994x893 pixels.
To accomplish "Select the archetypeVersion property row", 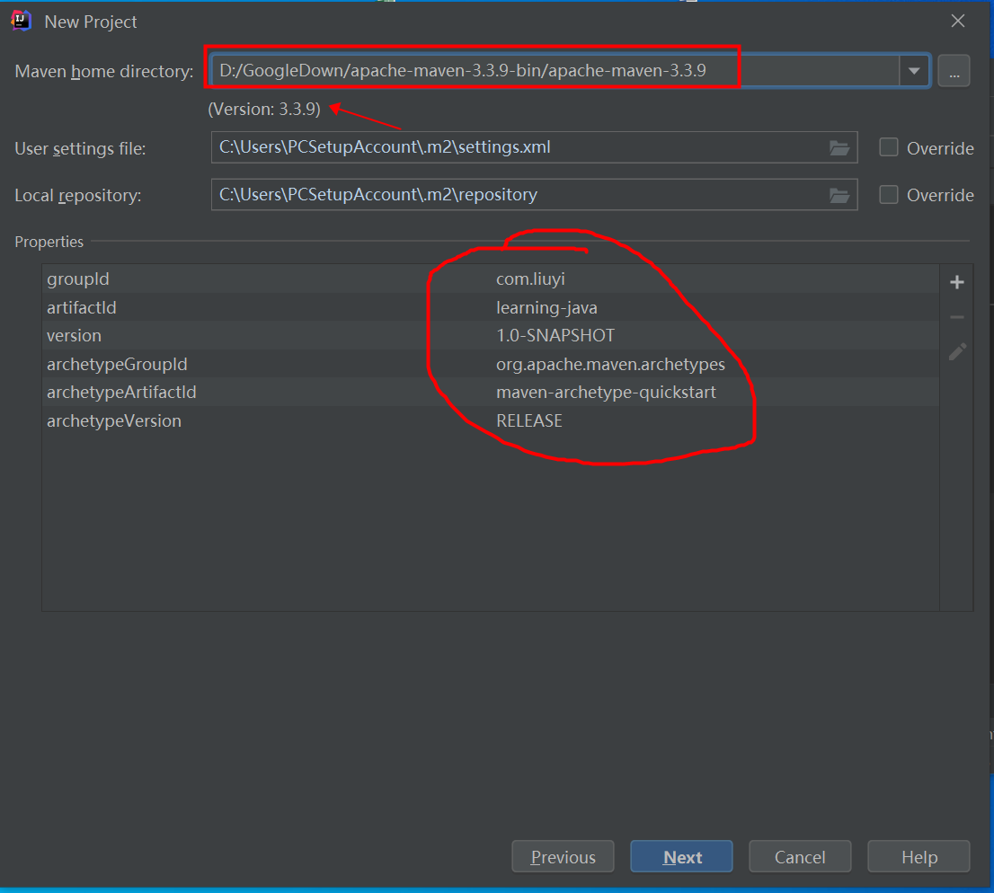I will coord(491,420).
